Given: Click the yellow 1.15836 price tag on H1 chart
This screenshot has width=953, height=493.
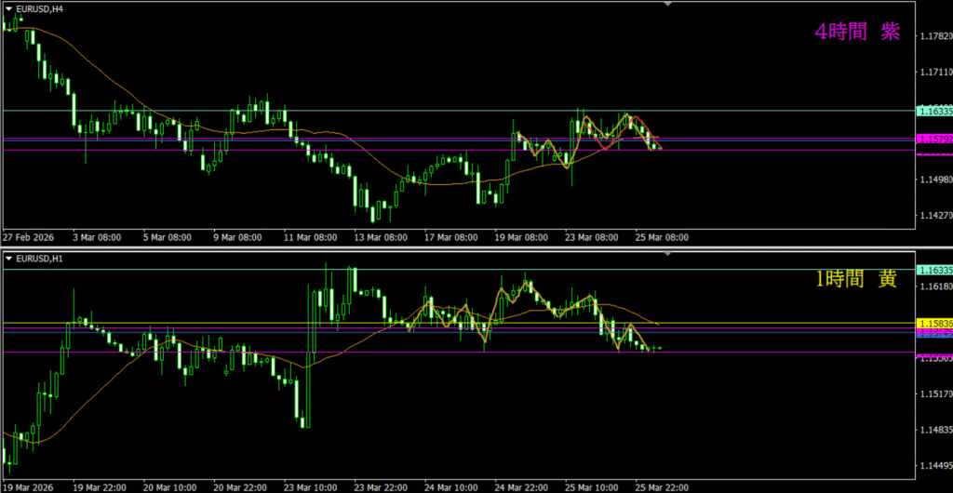Looking at the screenshot, I should tap(933, 323).
